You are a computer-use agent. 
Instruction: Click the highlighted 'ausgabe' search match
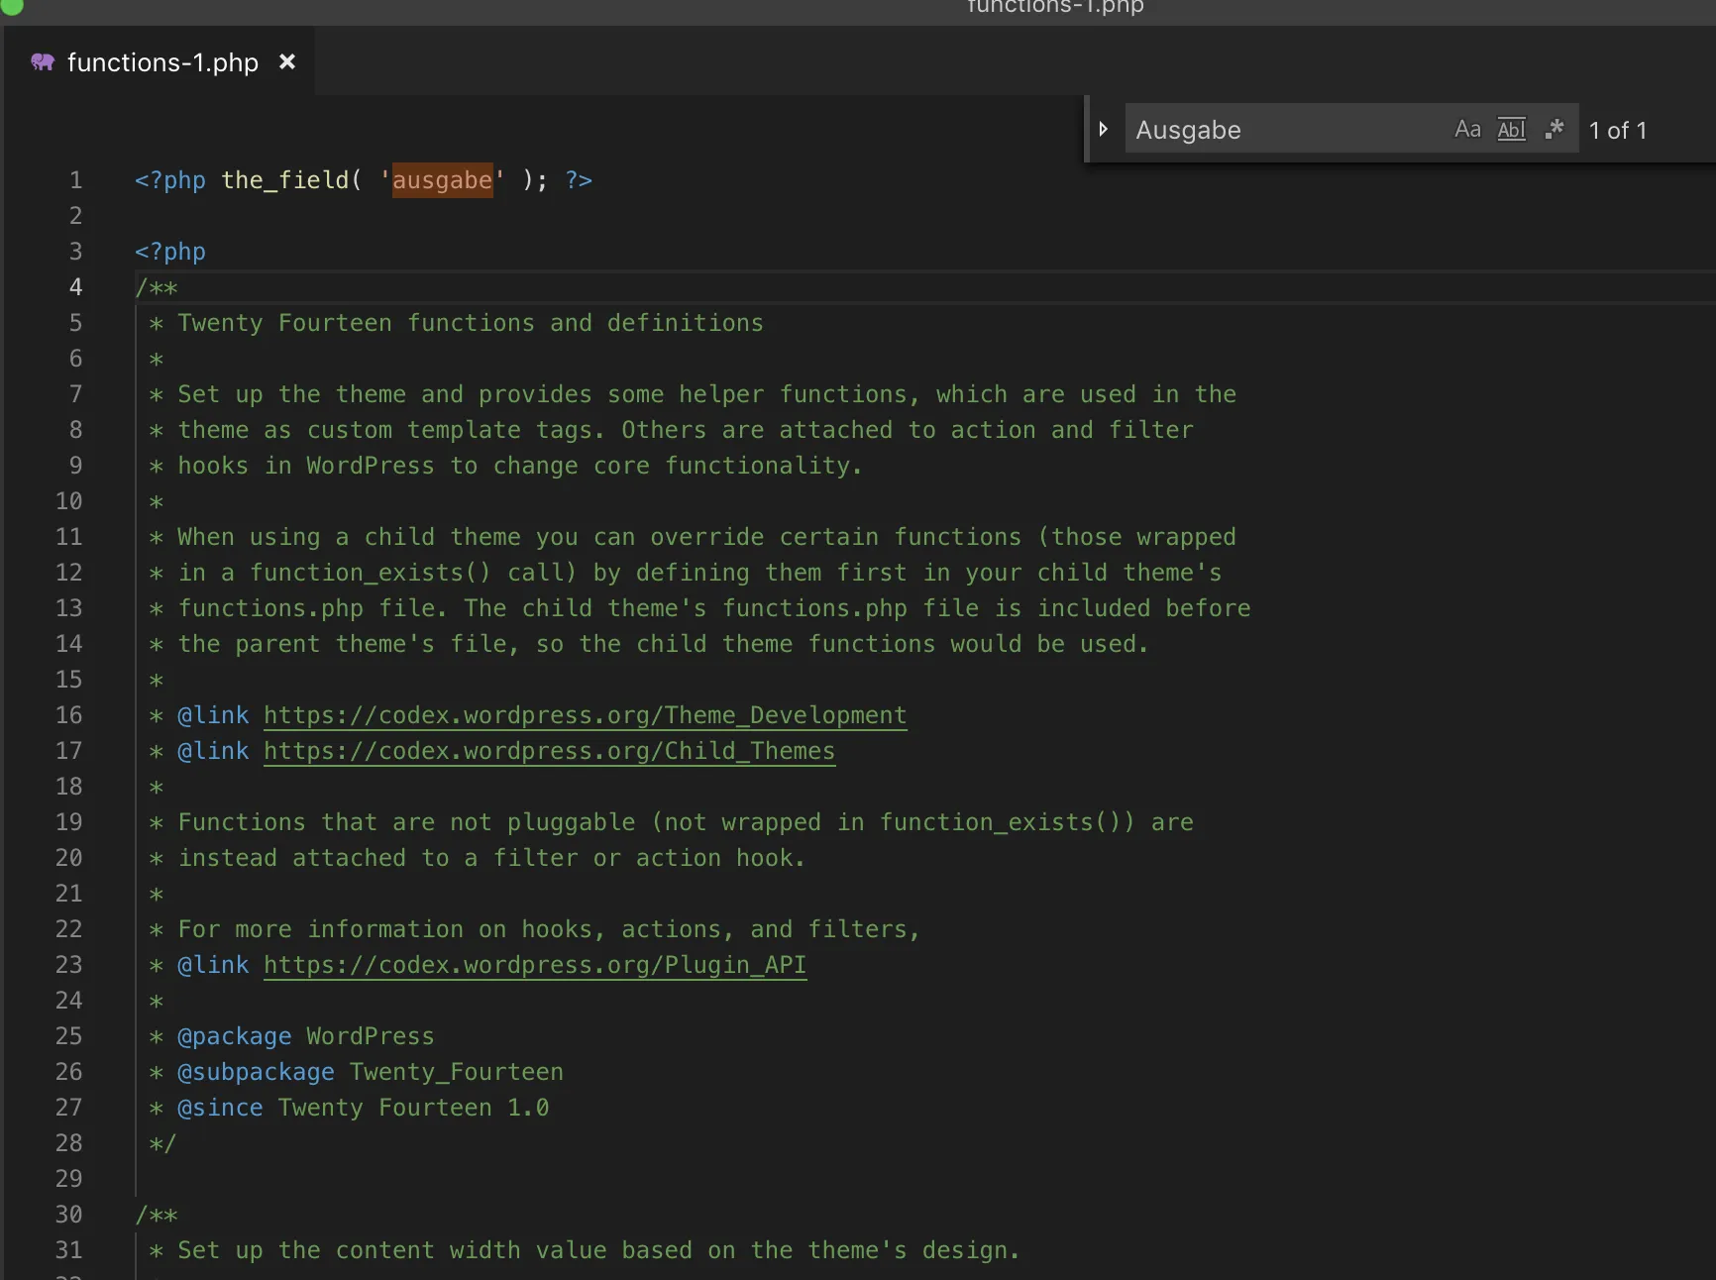point(442,180)
